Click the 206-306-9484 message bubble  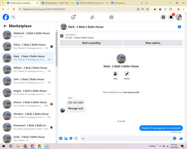click(x=76, y=102)
